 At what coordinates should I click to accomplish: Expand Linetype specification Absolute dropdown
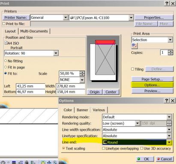169,136
